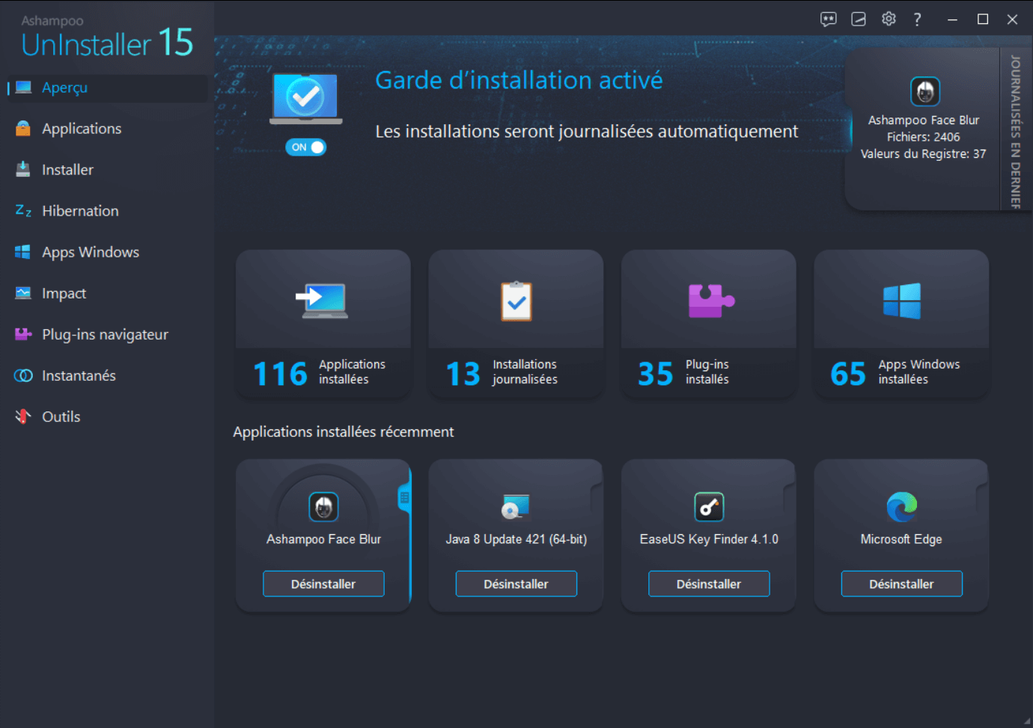The width and height of the screenshot is (1033, 728).
Task: Click the Apps Windows logo icon in sidebar
Action: pyautogui.click(x=23, y=252)
